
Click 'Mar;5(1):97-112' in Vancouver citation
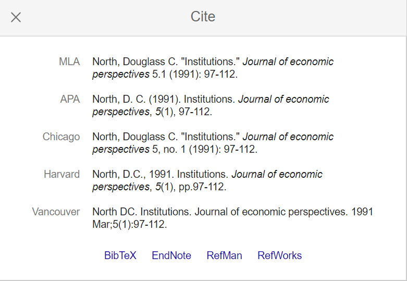point(130,224)
